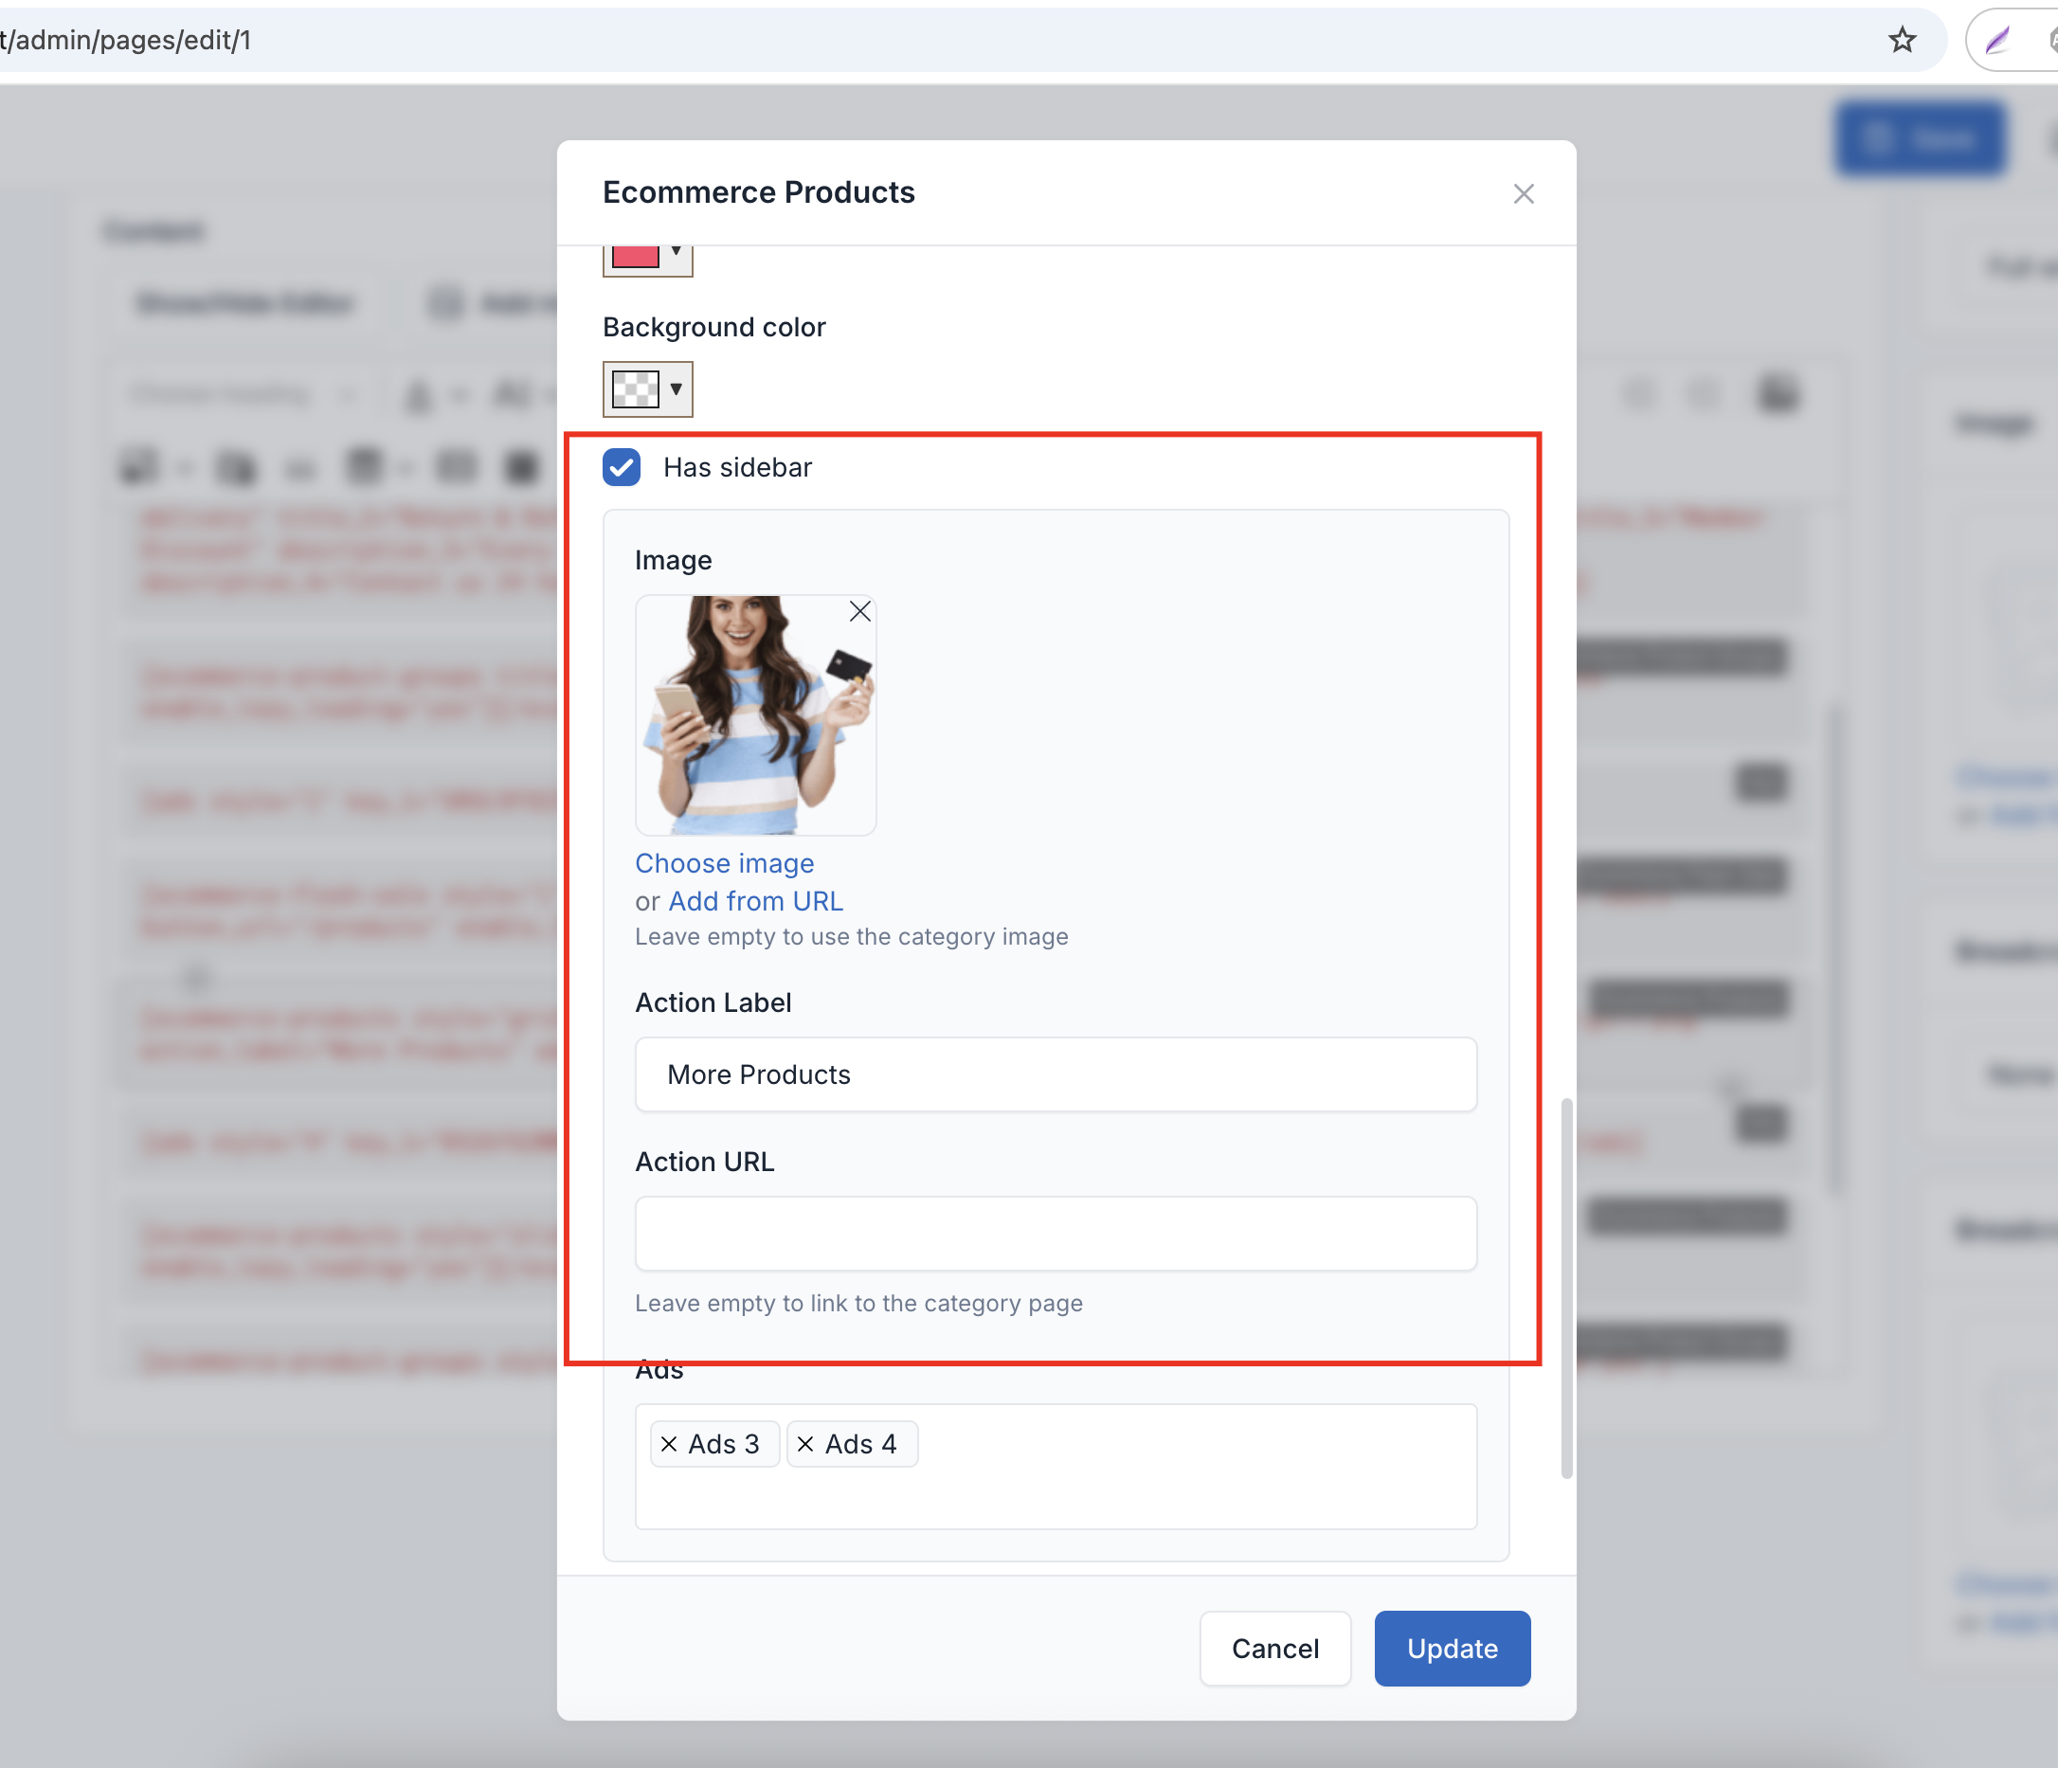The height and width of the screenshot is (1768, 2058).
Task: Select the 'Leave empty to link to the category page' hint
Action: 858,1302
